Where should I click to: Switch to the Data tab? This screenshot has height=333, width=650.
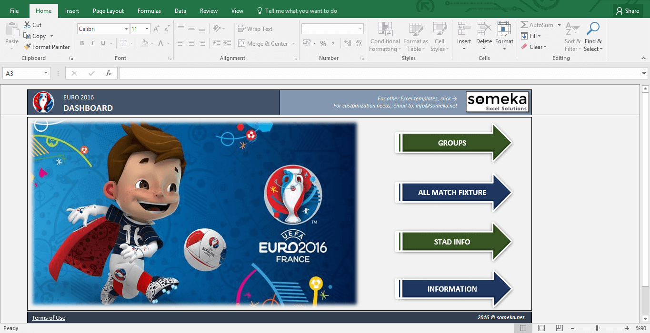click(180, 11)
